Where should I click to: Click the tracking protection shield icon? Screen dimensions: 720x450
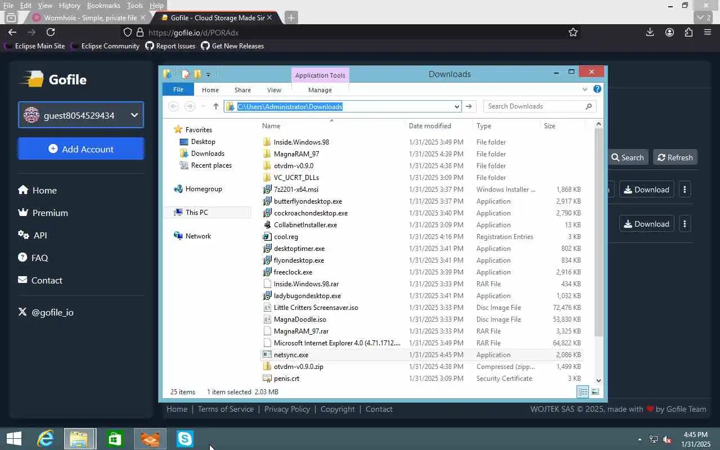[x=128, y=33]
